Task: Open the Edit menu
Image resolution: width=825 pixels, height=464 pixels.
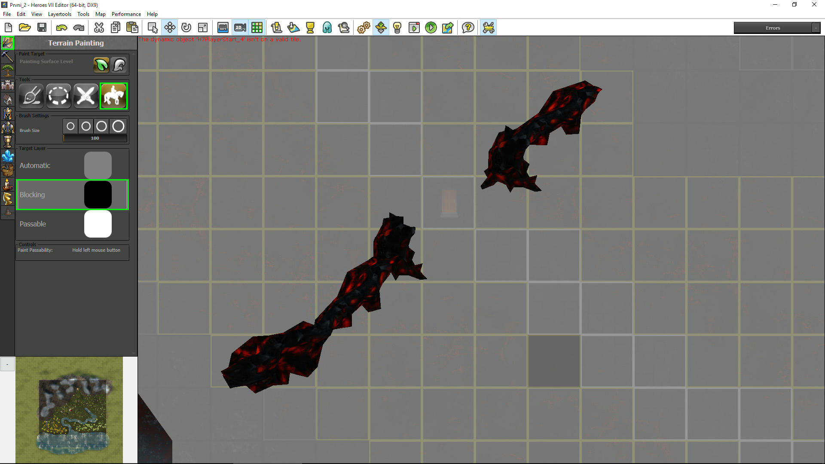Action: coord(21,14)
